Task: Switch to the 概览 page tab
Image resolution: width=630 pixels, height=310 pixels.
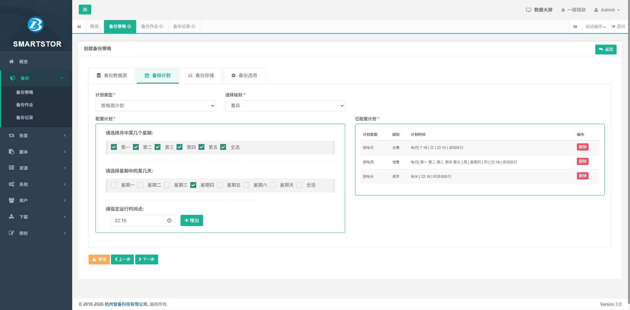Action: pyautogui.click(x=94, y=27)
